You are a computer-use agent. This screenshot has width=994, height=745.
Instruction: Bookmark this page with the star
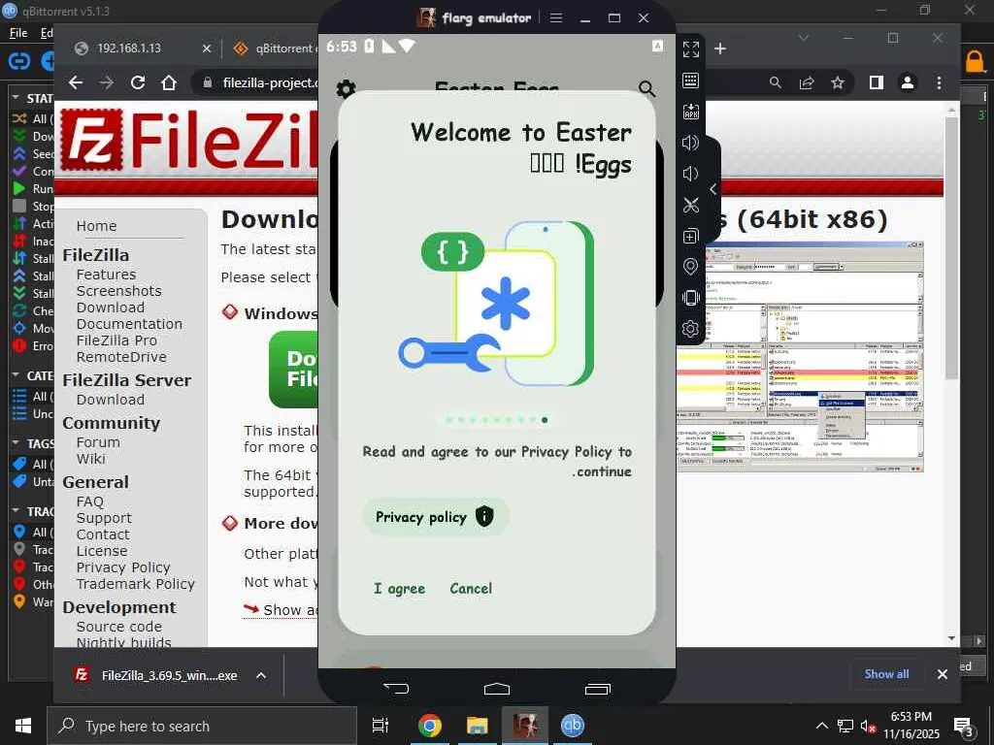pyautogui.click(x=838, y=82)
